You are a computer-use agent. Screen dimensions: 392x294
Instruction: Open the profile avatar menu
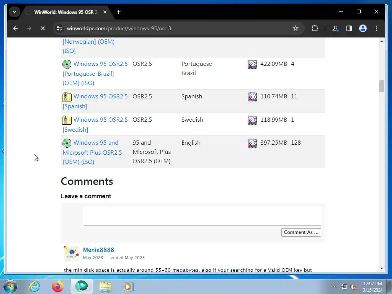[x=363, y=28]
